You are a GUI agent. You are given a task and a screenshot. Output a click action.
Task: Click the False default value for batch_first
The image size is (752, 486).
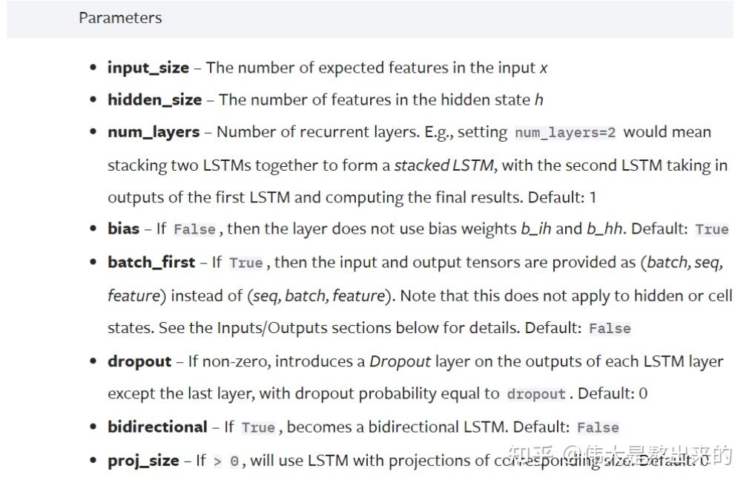pyautogui.click(x=610, y=328)
